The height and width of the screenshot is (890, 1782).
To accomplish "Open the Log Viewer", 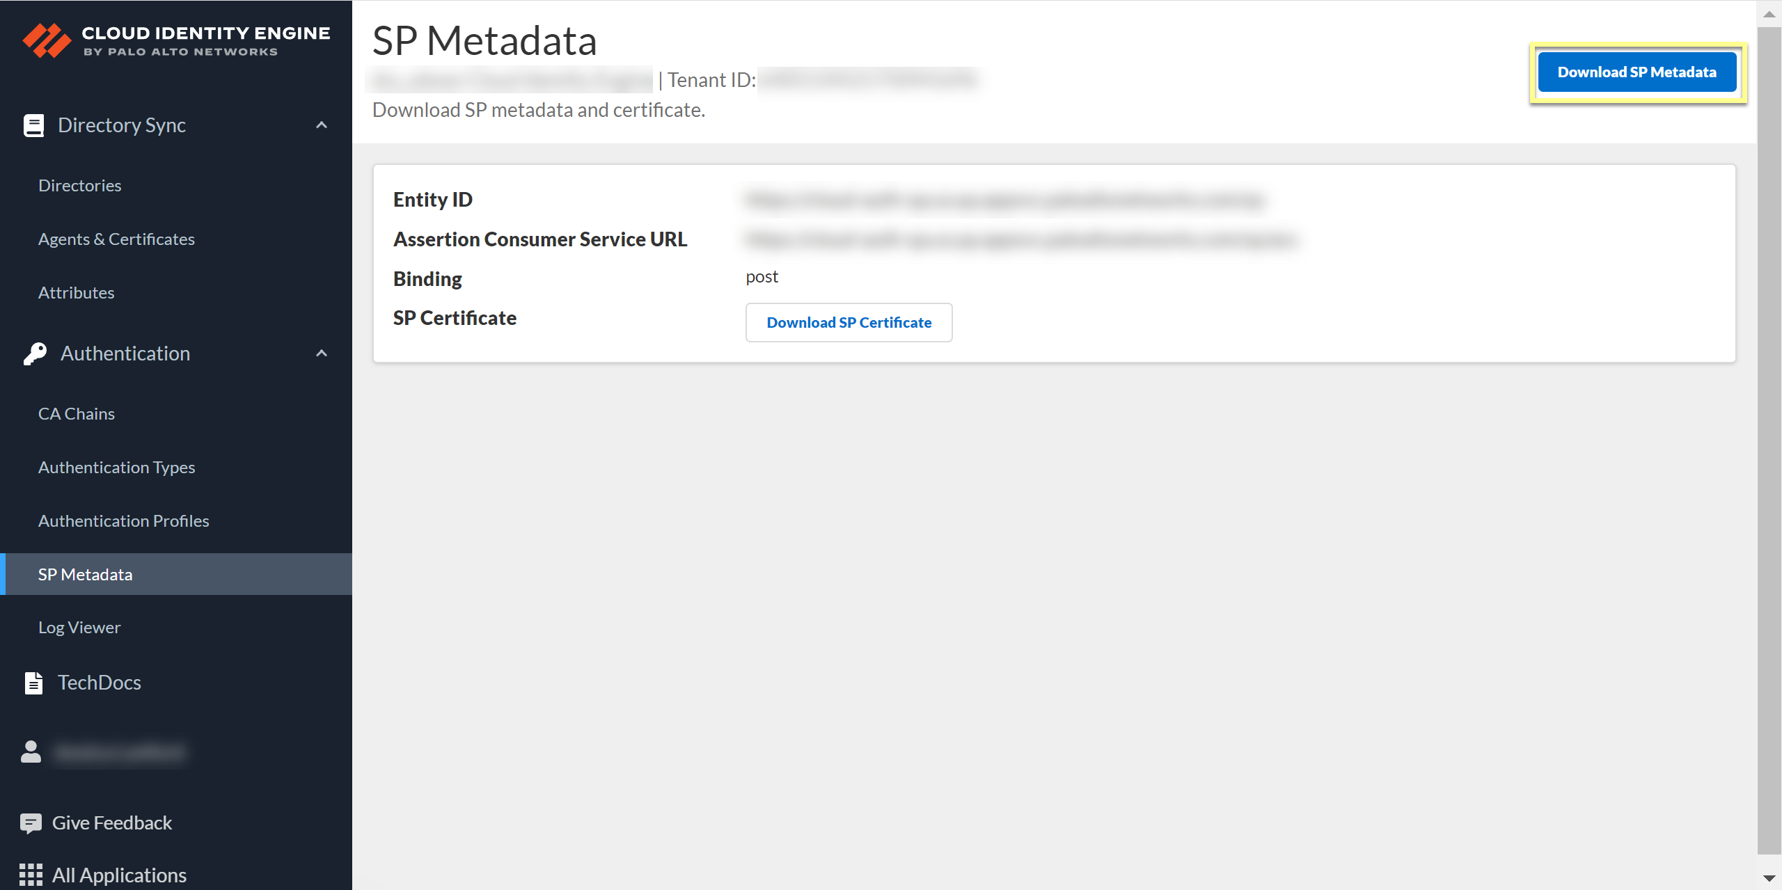I will pyautogui.click(x=79, y=628).
